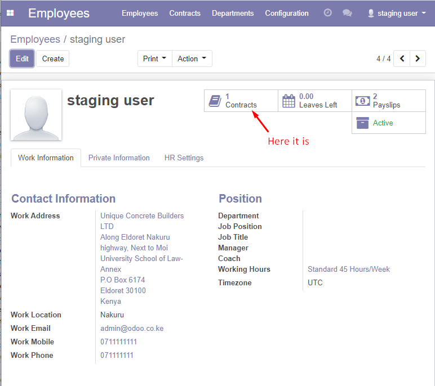Screen dimensions: 435x386
Task: Open the activities clock icon
Action: tap(327, 13)
